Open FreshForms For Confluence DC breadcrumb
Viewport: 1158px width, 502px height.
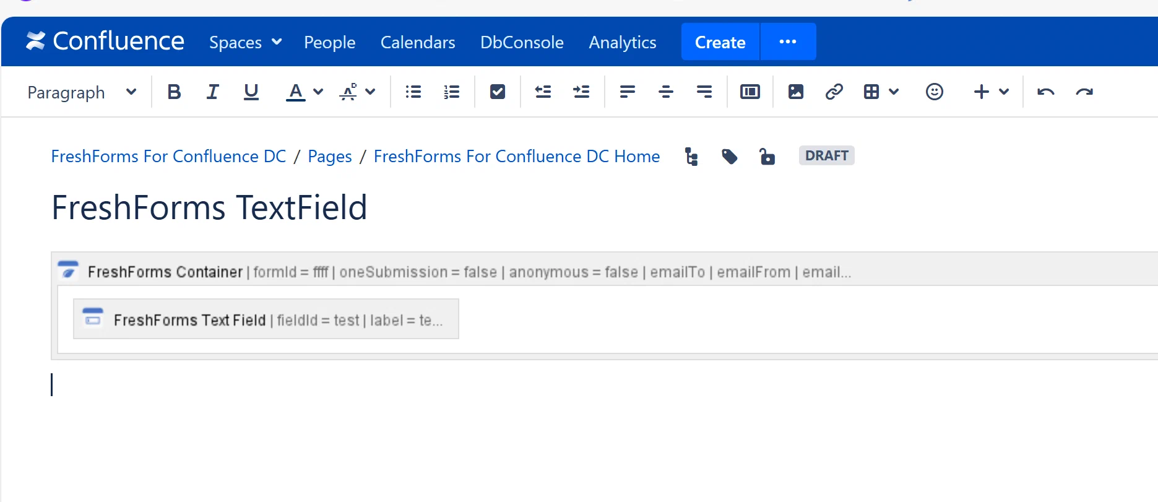click(168, 156)
